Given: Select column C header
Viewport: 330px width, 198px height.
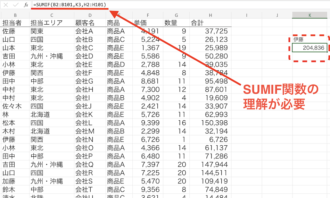Looking at the screenshot, I should pos(52,15).
